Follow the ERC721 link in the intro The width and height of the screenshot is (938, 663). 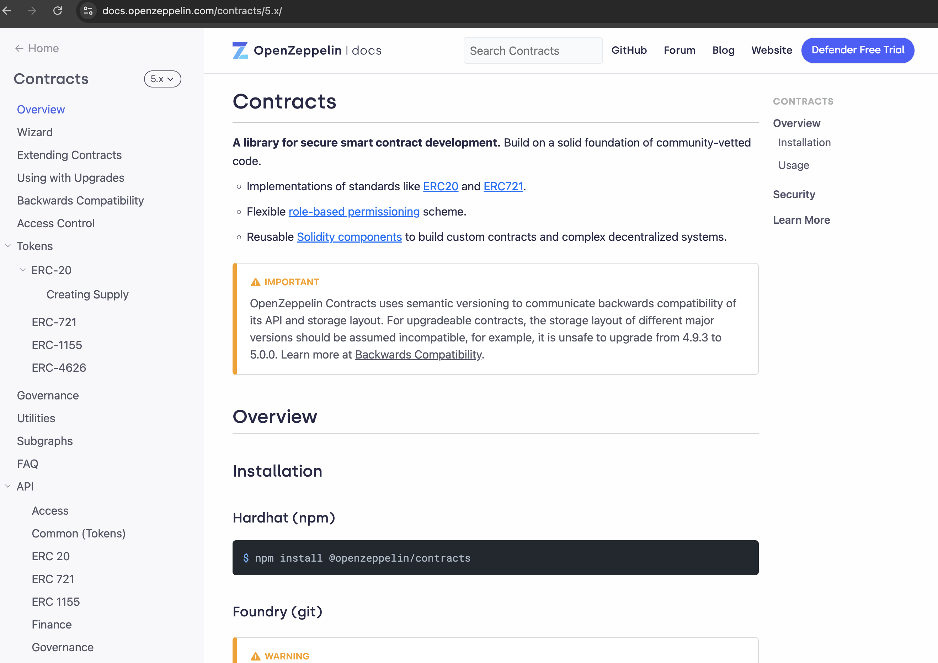pyautogui.click(x=503, y=186)
